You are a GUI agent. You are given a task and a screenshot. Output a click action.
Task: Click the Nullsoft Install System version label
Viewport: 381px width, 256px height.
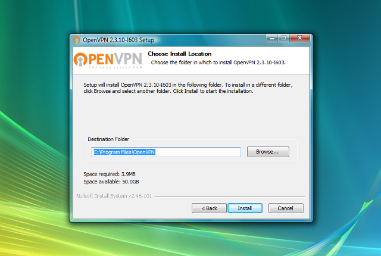114,196
